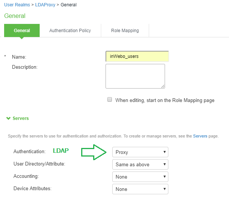
Task: Enable start on Role Mapping page checkbox
Action: click(110, 100)
